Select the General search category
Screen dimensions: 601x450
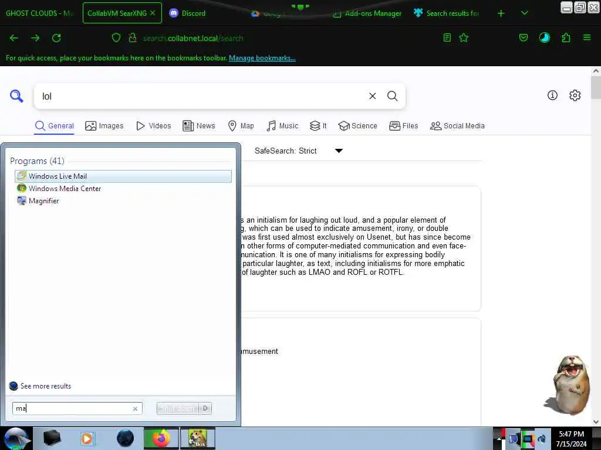tap(54, 126)
